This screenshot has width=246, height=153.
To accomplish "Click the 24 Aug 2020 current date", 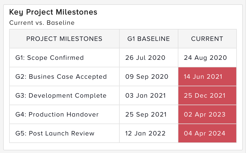I will tap(205, 58).
